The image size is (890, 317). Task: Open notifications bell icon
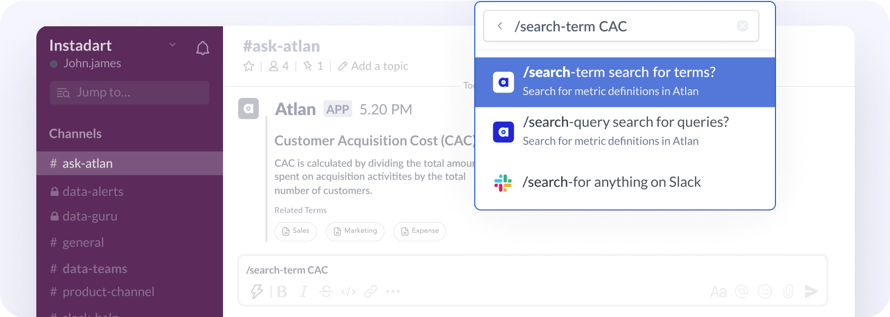pyautogui.click(x=202, y=48)
